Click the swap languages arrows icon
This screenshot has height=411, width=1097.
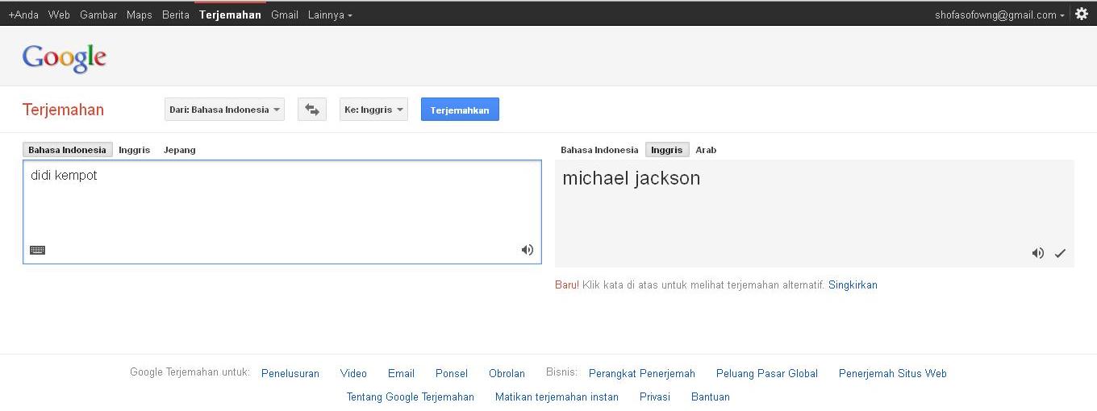pos(312,110)
